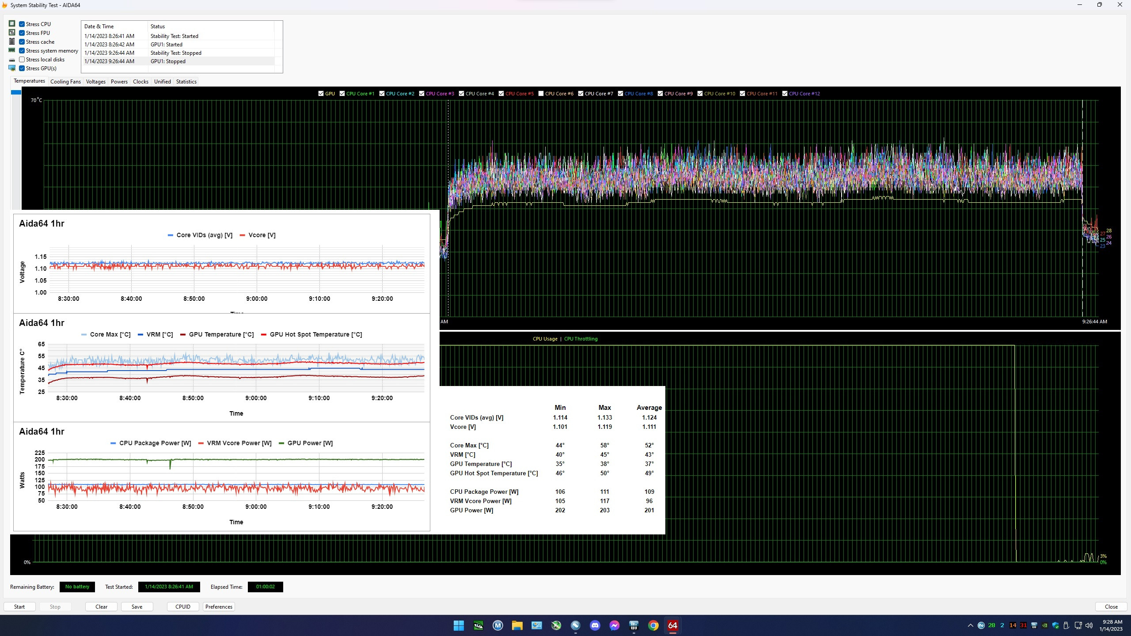Enable CPU Core #6 graph line
The height and width of the screenshot is (636, 1131).
(541, 94)
